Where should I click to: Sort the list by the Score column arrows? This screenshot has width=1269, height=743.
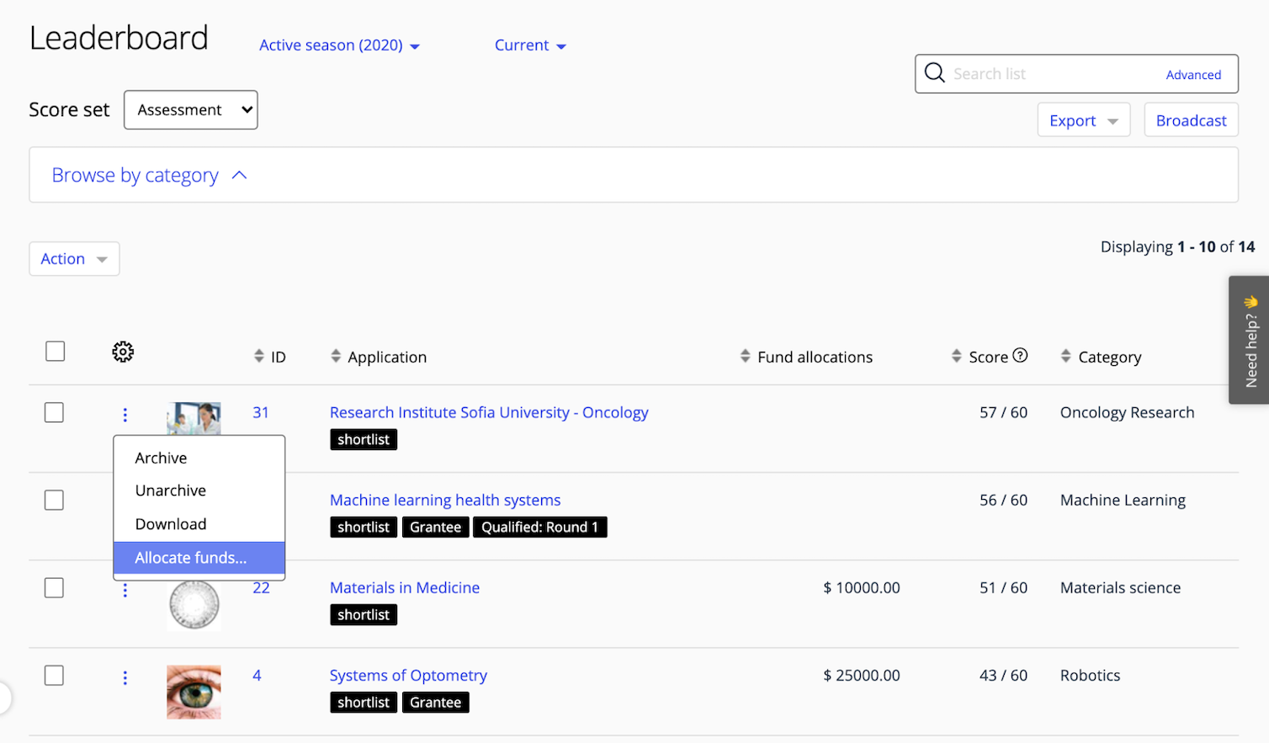click(955, 356)
